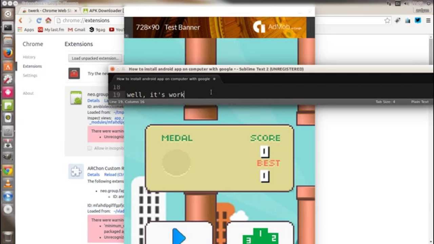Launch Firefox from the dock
The image size is (434, 244).
click(8, 53)
